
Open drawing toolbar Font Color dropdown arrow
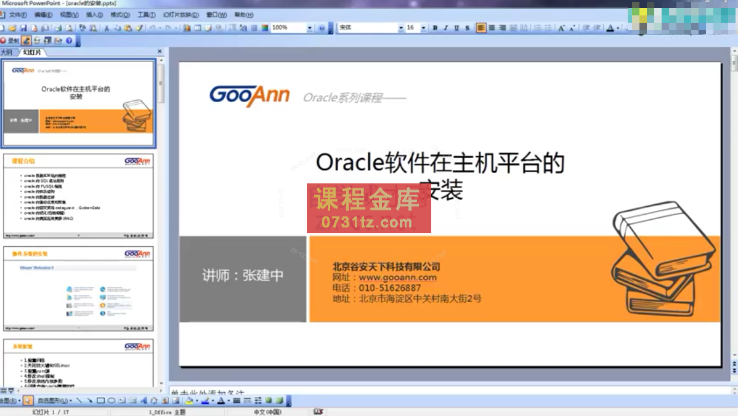[x=229, y=401]
